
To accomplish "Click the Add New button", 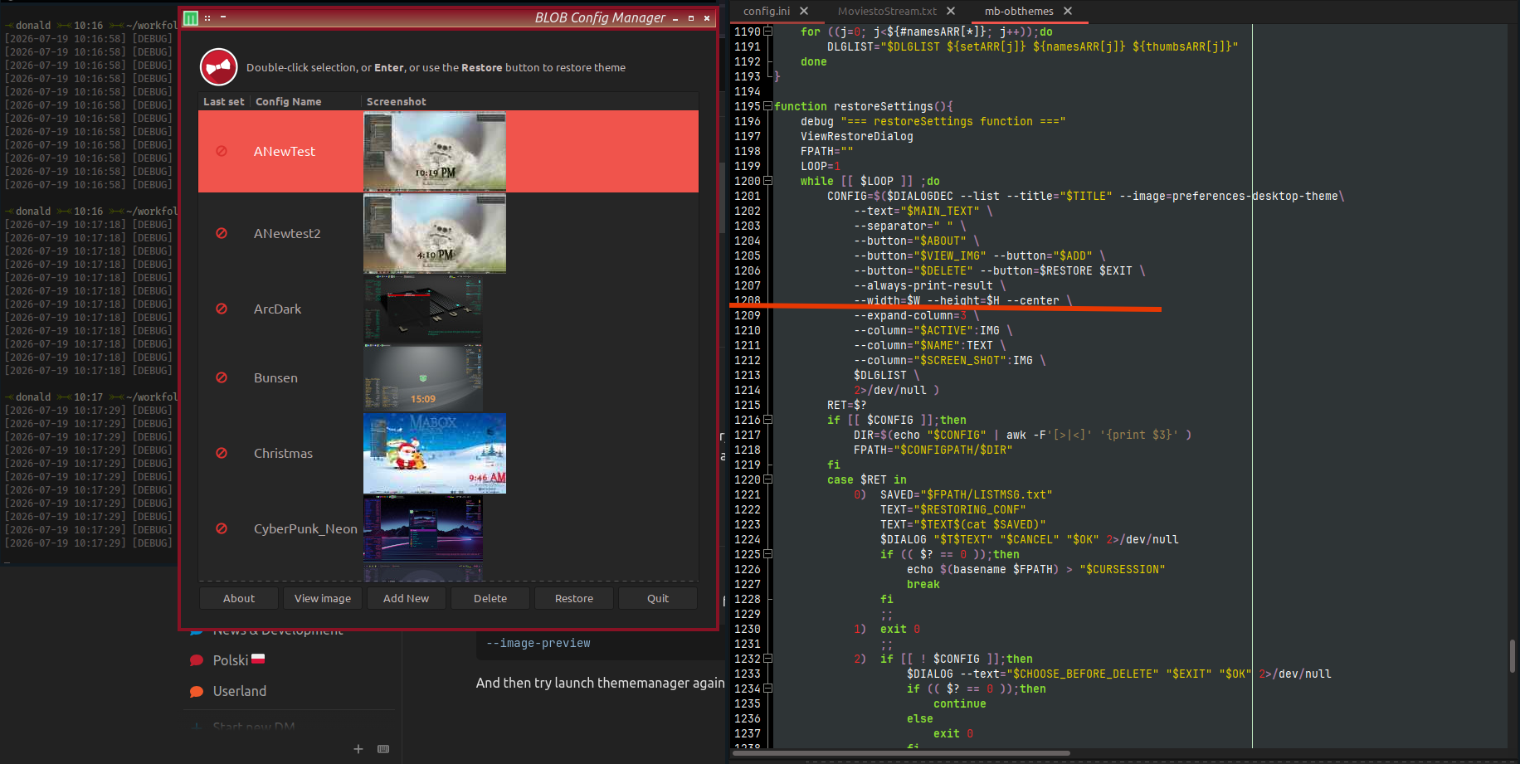I will 407,598.
